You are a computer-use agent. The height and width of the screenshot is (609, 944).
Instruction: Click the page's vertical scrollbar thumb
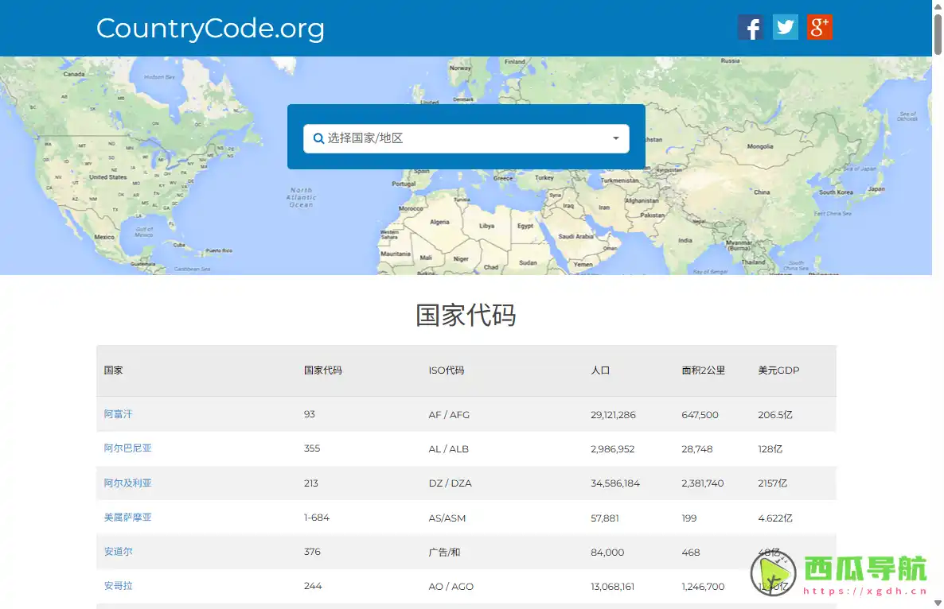[x=938, y=34]
